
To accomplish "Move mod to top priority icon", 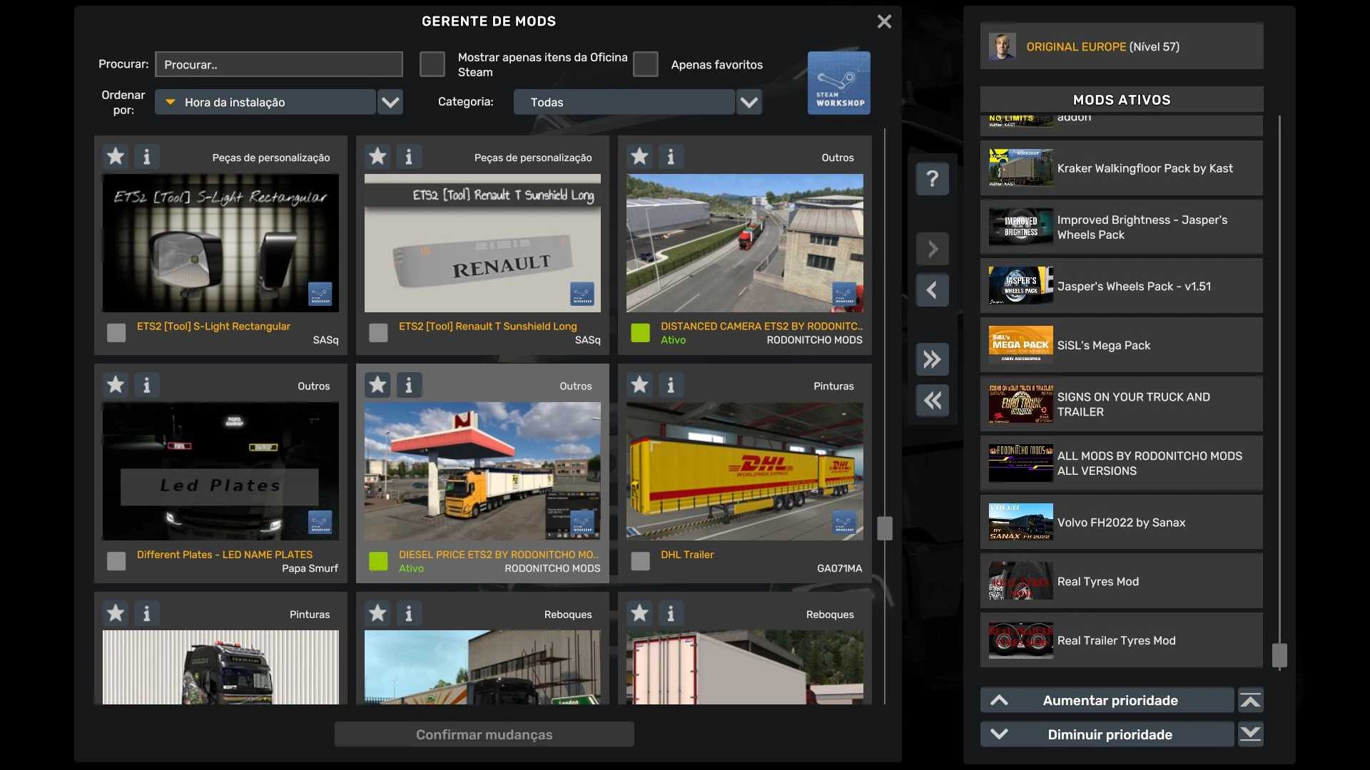I will tap(1250, 701).
